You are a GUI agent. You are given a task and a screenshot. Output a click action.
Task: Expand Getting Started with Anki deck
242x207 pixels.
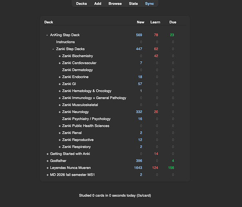click(47, 154)
